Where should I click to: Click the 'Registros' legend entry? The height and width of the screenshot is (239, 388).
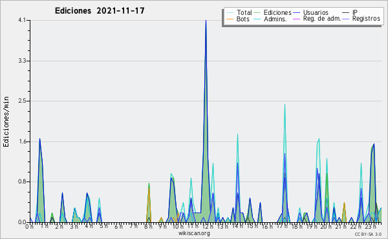click(x=366, y=19)
